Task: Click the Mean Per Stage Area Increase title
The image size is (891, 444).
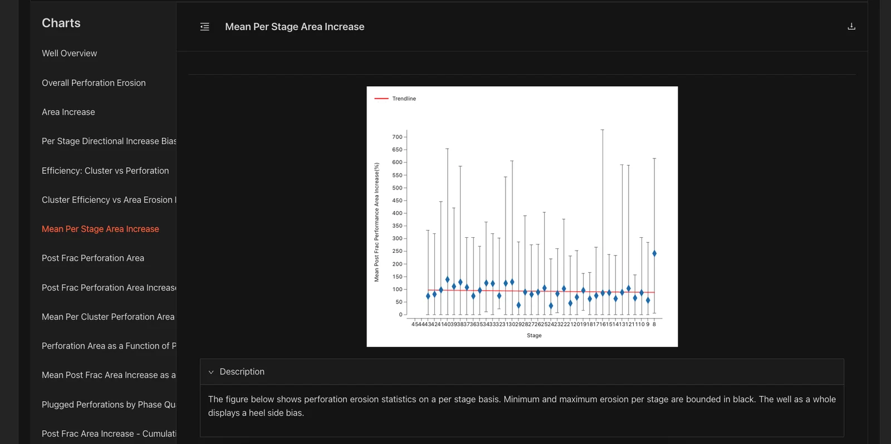Action: click(295, 27)
